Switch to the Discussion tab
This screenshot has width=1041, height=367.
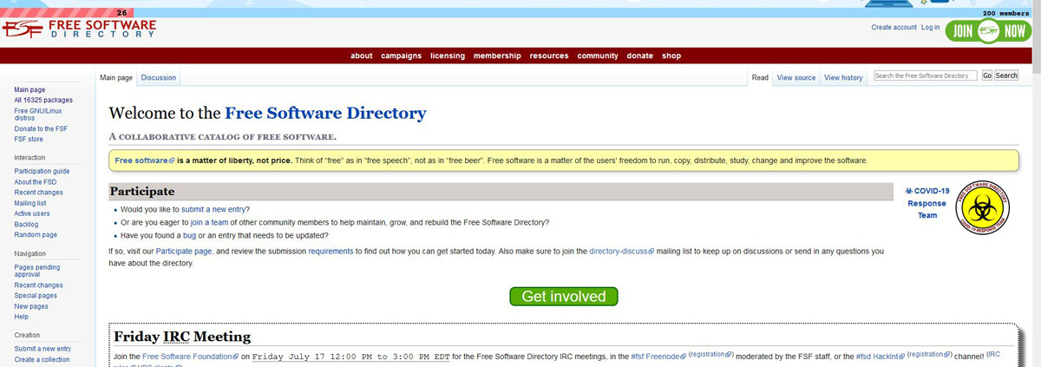(159, 77)
